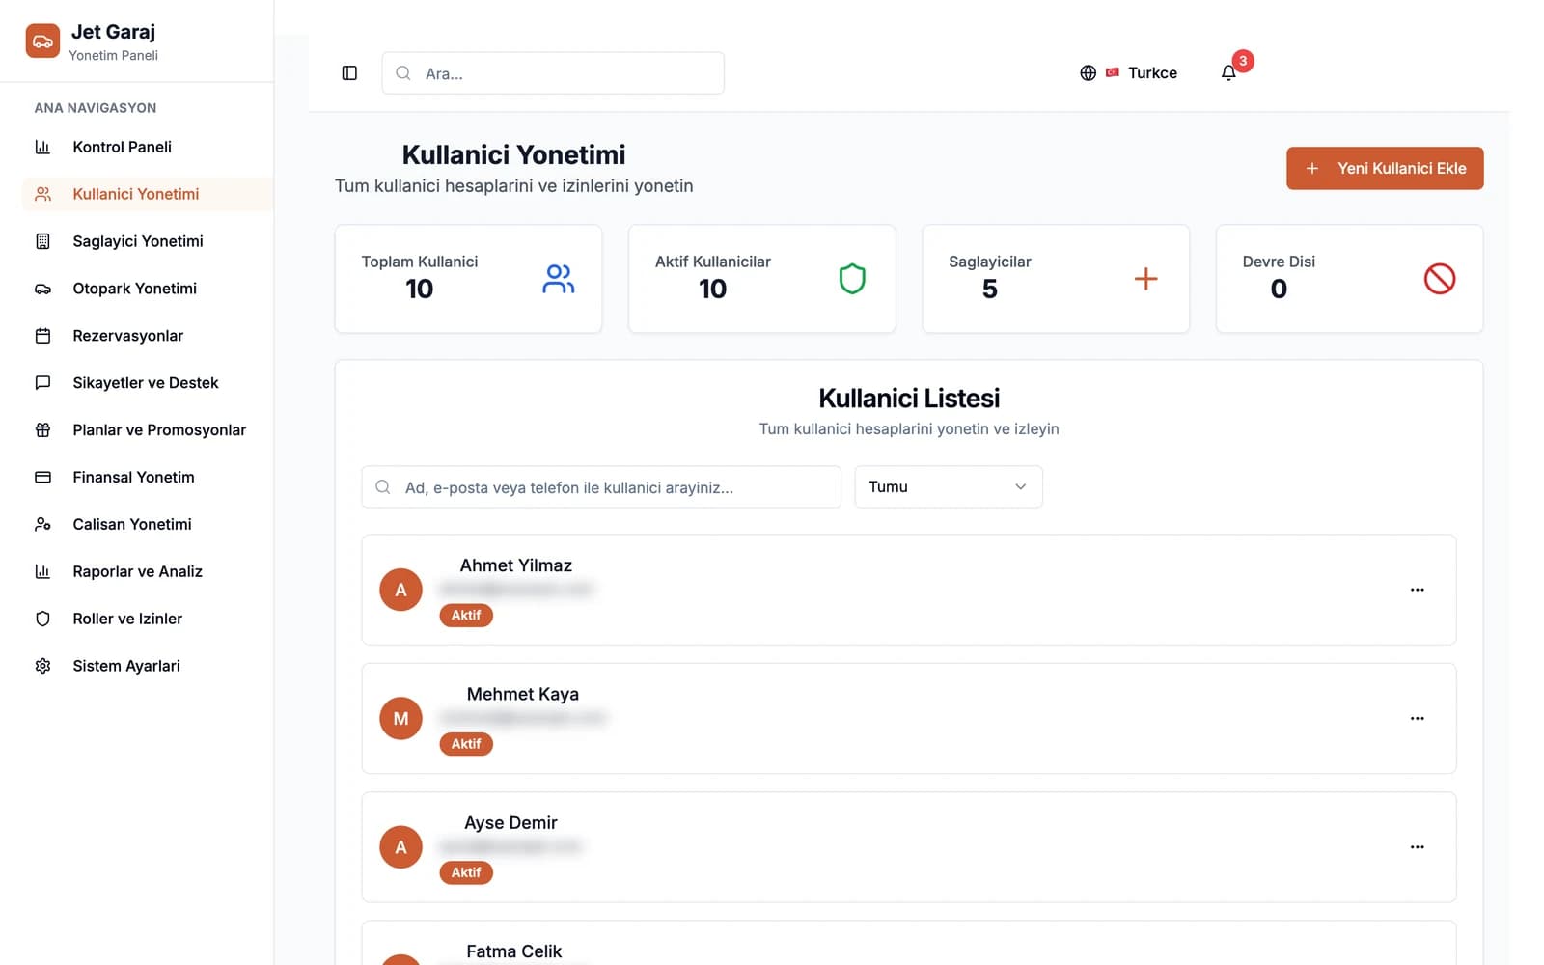This screenshot has width=1544, height=965.
Task: Click the globe language icon
Action: 1088,73
